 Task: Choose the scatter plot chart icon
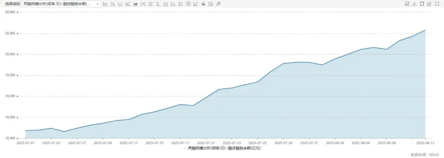[128, 4]
